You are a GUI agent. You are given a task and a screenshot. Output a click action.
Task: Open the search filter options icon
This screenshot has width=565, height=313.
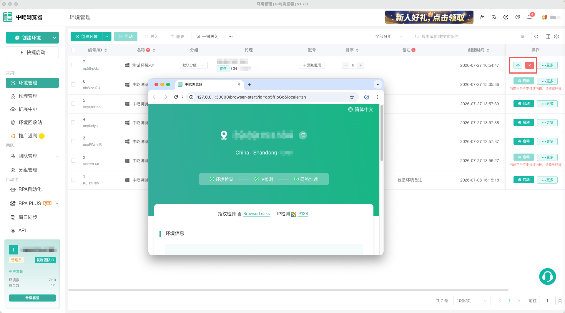[523, 36]
